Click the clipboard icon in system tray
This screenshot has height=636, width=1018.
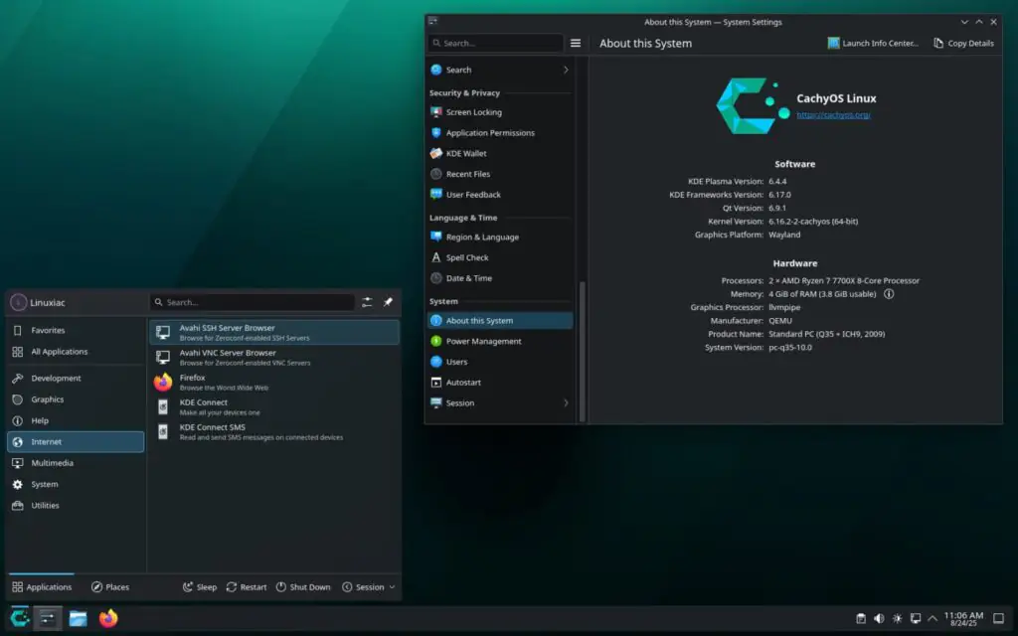click(x=861, y=618)
